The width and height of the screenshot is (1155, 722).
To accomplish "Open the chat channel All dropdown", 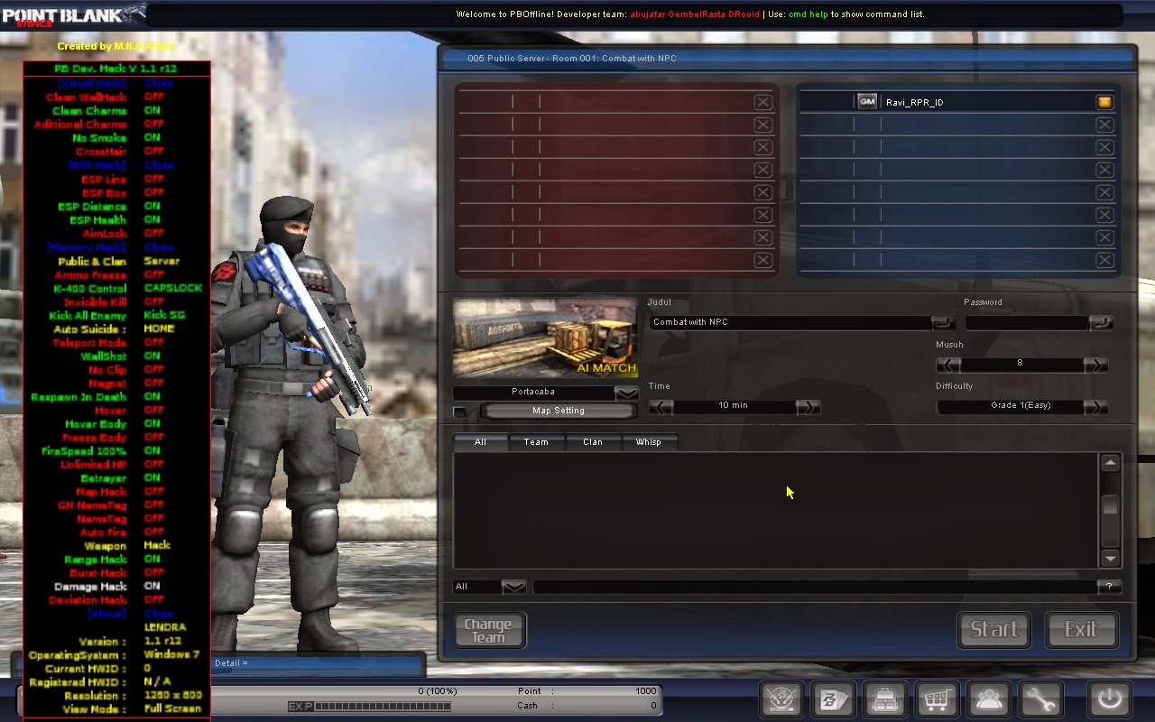I will point(513,587).
